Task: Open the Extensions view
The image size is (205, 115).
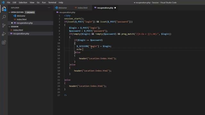Action: click(x=4, y=42)
